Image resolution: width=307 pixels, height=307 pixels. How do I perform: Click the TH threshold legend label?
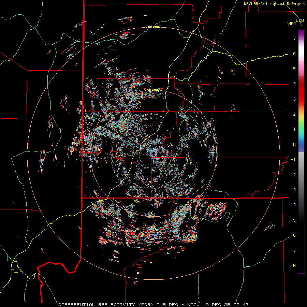point(293,266)
